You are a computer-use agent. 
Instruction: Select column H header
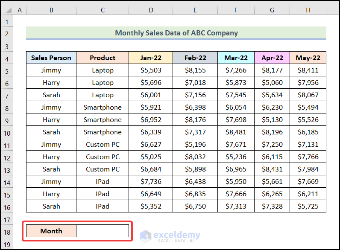pyautogui.click(x=308, y=10)
